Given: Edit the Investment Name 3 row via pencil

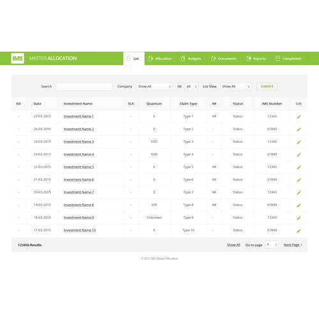Looking at the screenshot, I should coord(299,142).
